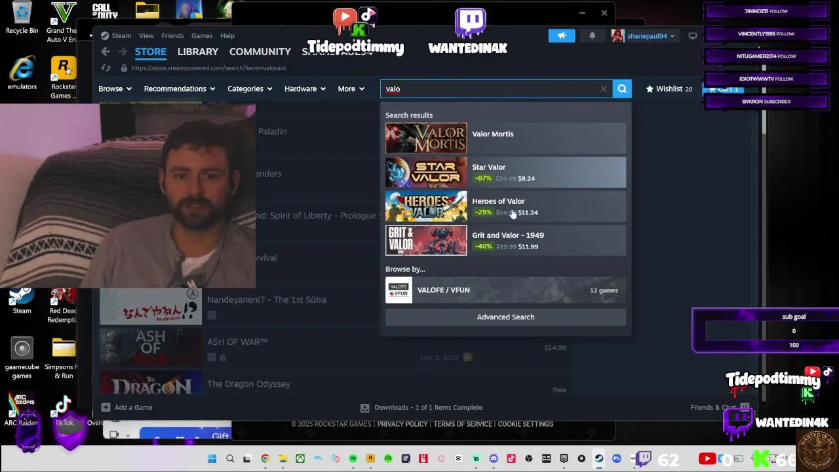Click Add a Game at the bottom left
839x472 pixels.
click(x=127, y=408)
